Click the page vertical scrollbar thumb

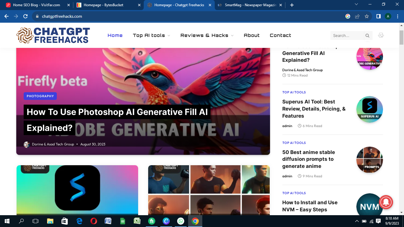[x=401, y=37]
